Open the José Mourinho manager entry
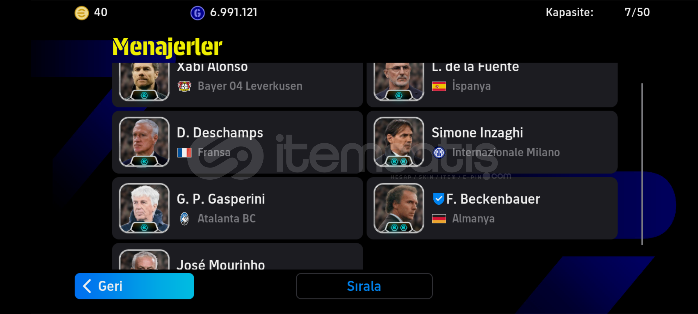The image size is (698, 314). [x=237, y=256]
